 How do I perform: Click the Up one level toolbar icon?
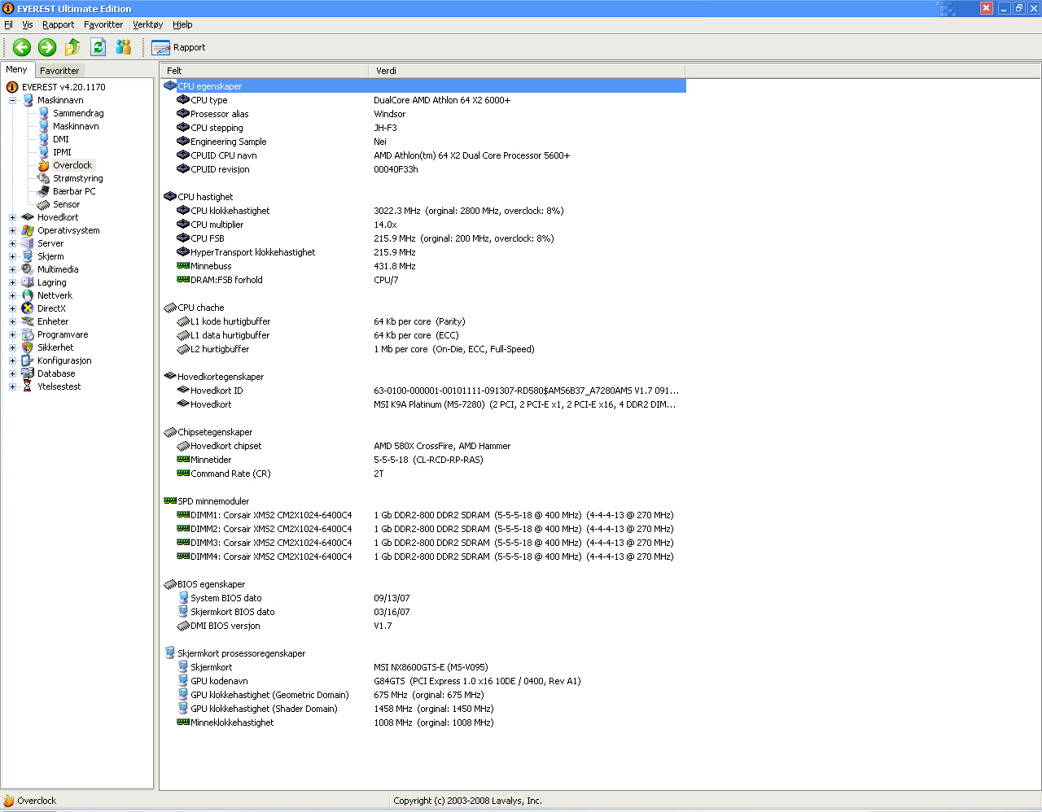click(x=72, y=47)
